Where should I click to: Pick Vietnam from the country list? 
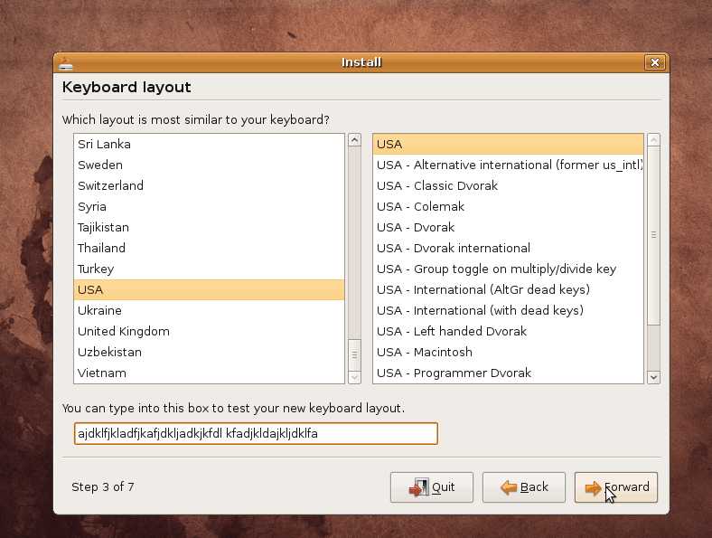click(x=102, y=373)
